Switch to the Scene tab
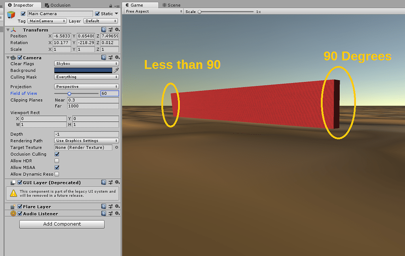 (171, 5)
